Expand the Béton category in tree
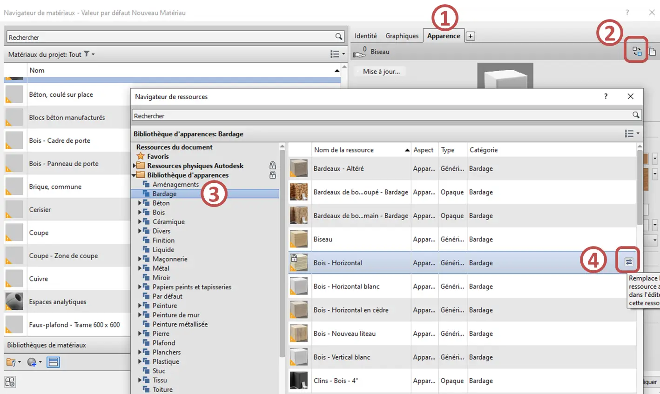Image resolution: width=660 pixels, height=394 pixels. [140, 203]
